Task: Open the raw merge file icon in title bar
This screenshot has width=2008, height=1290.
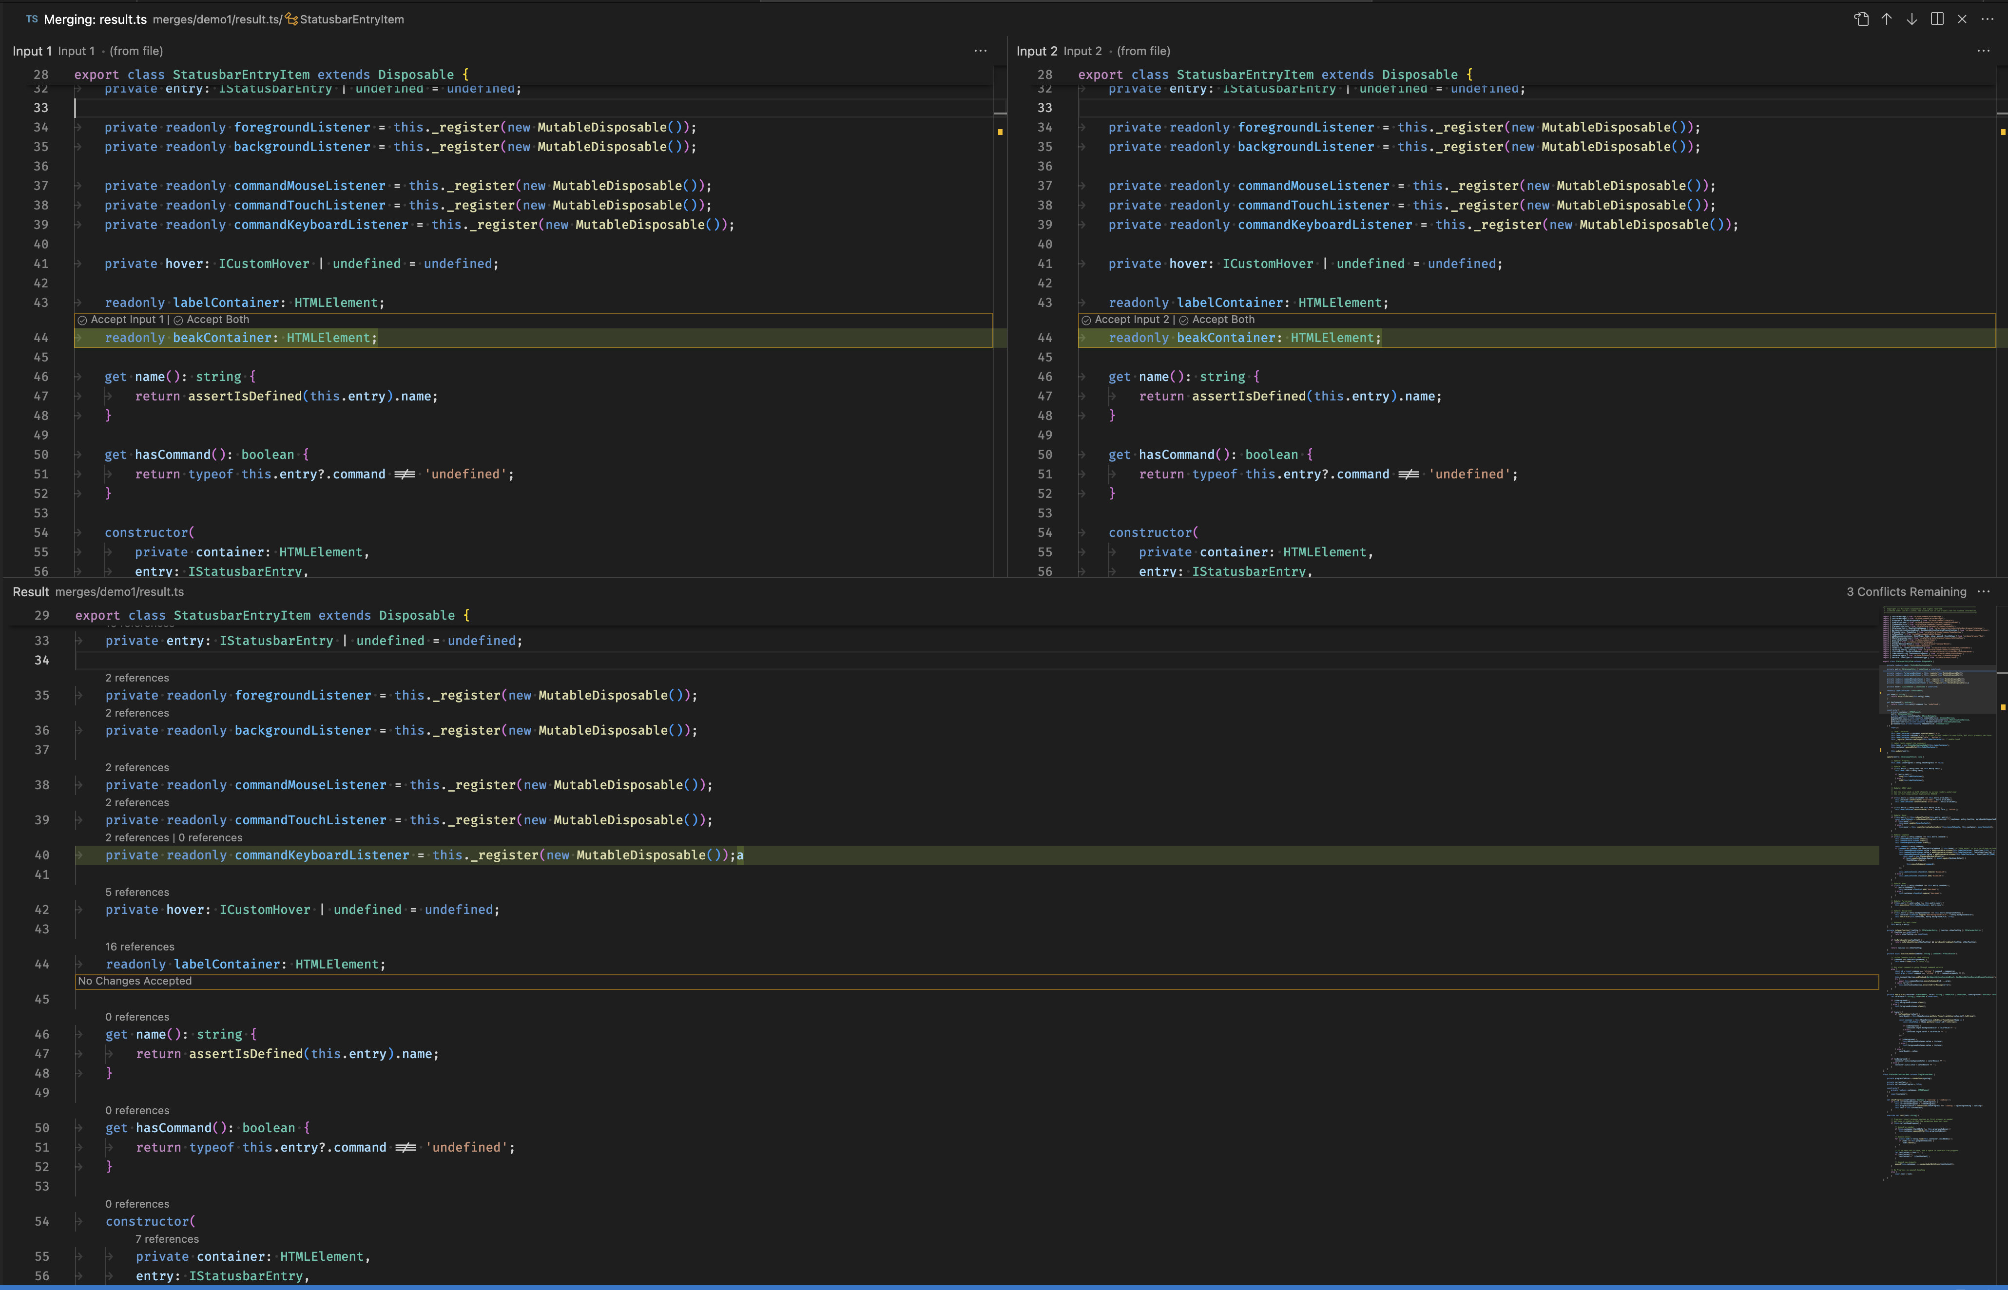Action: (x=1860, y=19)
